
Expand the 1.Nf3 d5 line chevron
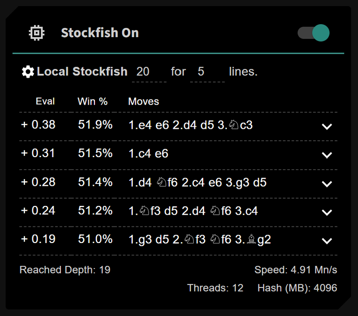pos(327,212)
